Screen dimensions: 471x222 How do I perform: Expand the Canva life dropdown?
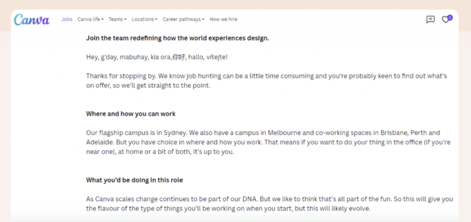coord(90,19)
